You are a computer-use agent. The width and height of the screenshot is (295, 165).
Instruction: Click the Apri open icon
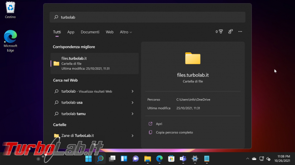[150, 124]
